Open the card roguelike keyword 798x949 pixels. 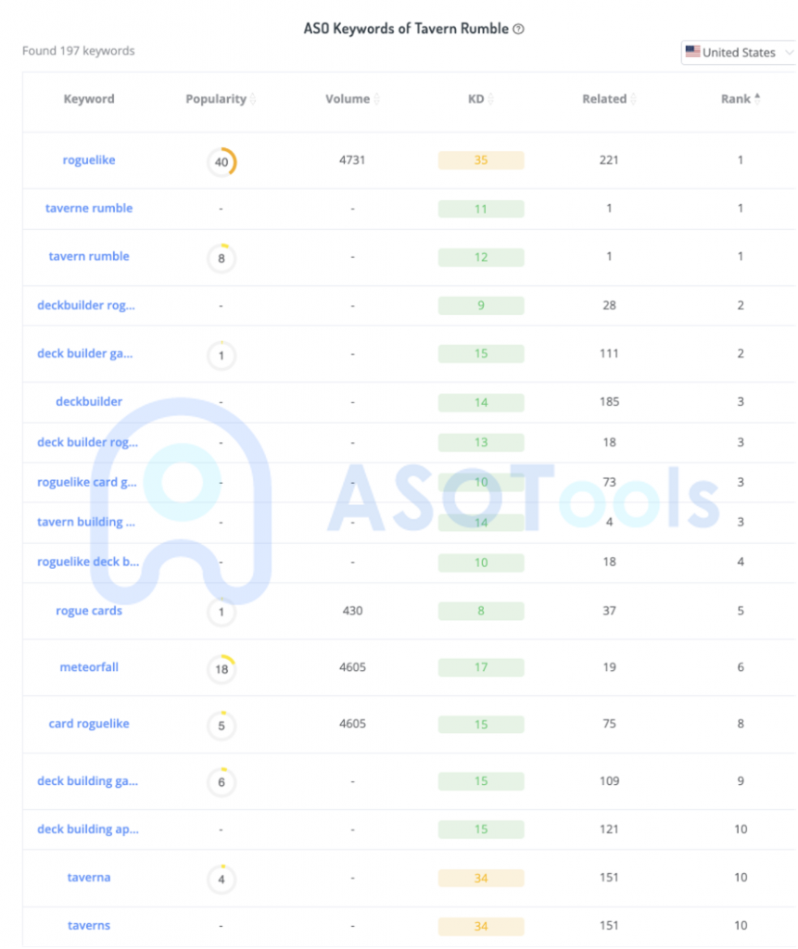pos(89,724)
